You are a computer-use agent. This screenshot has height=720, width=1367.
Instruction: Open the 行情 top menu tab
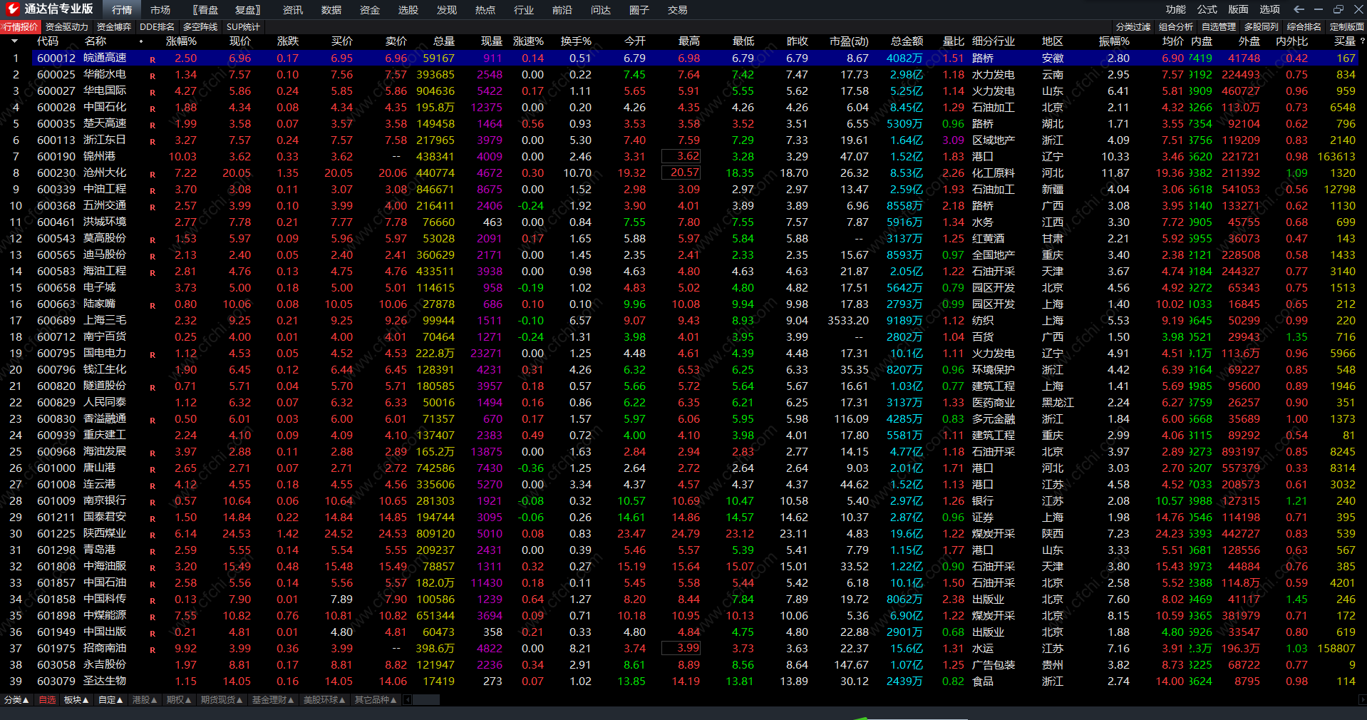pyautogui.click(x=122, y=10)
